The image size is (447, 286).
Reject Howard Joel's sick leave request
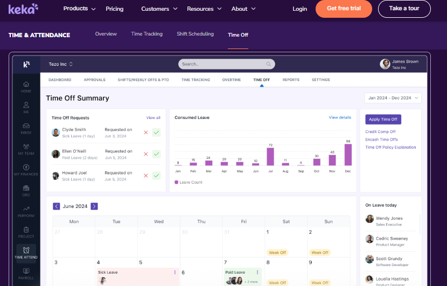point(145,176)
